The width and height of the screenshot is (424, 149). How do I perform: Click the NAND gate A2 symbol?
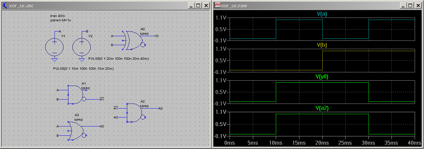(x=136, y=113)
